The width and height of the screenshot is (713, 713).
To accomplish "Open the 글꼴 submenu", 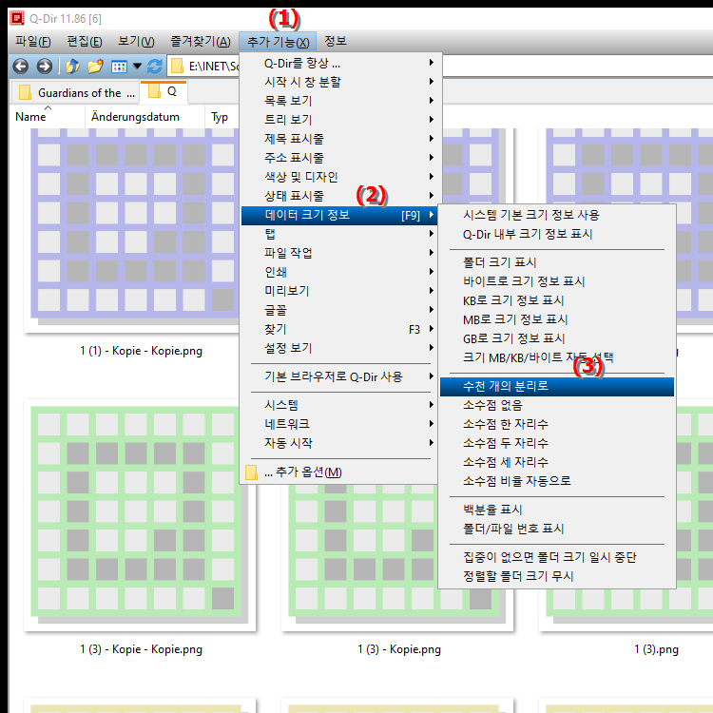I will [338, 310].
